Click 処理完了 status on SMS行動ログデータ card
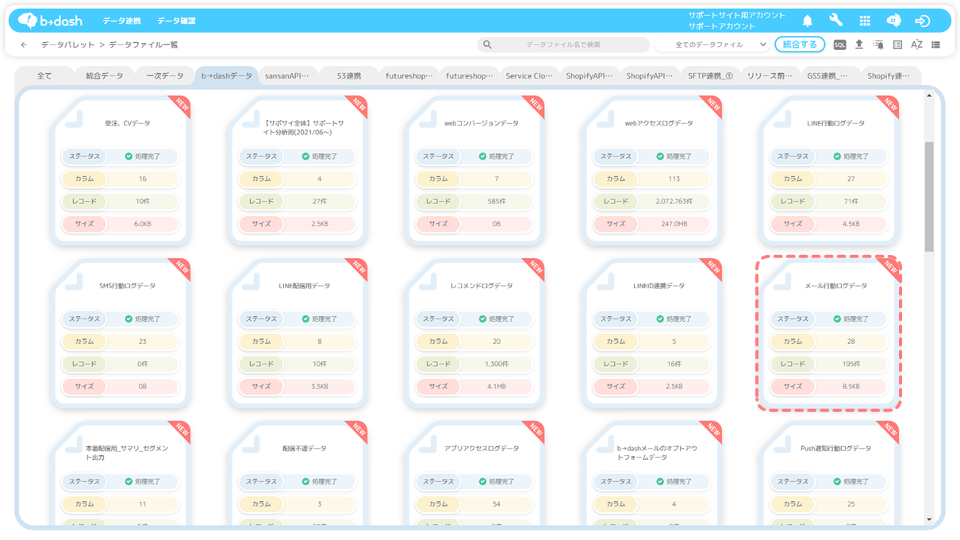Image resolution: width=960 pixels, height=540 pixels. [x=143, y=319]
